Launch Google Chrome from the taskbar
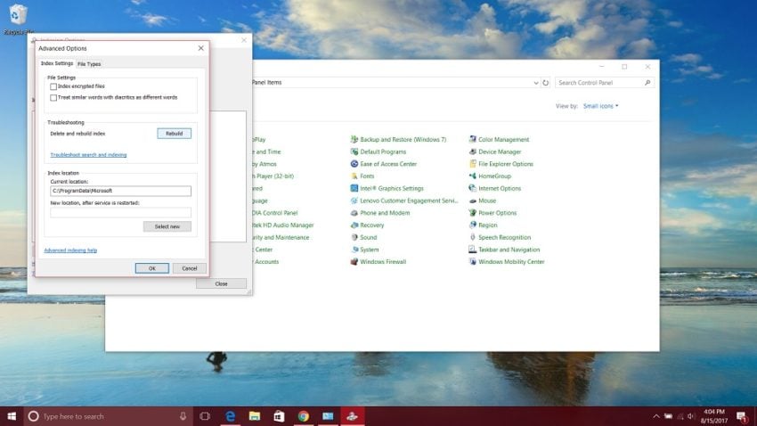Screen dimensions: 757x426 coord(303,416)
